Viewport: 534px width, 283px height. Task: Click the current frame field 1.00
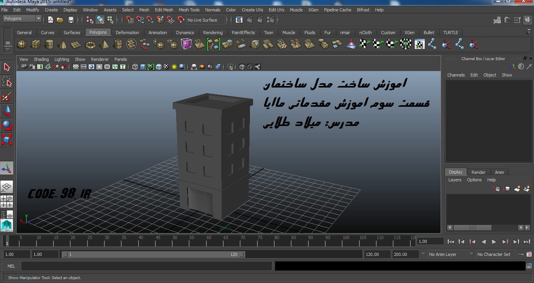tap(430, 241)
